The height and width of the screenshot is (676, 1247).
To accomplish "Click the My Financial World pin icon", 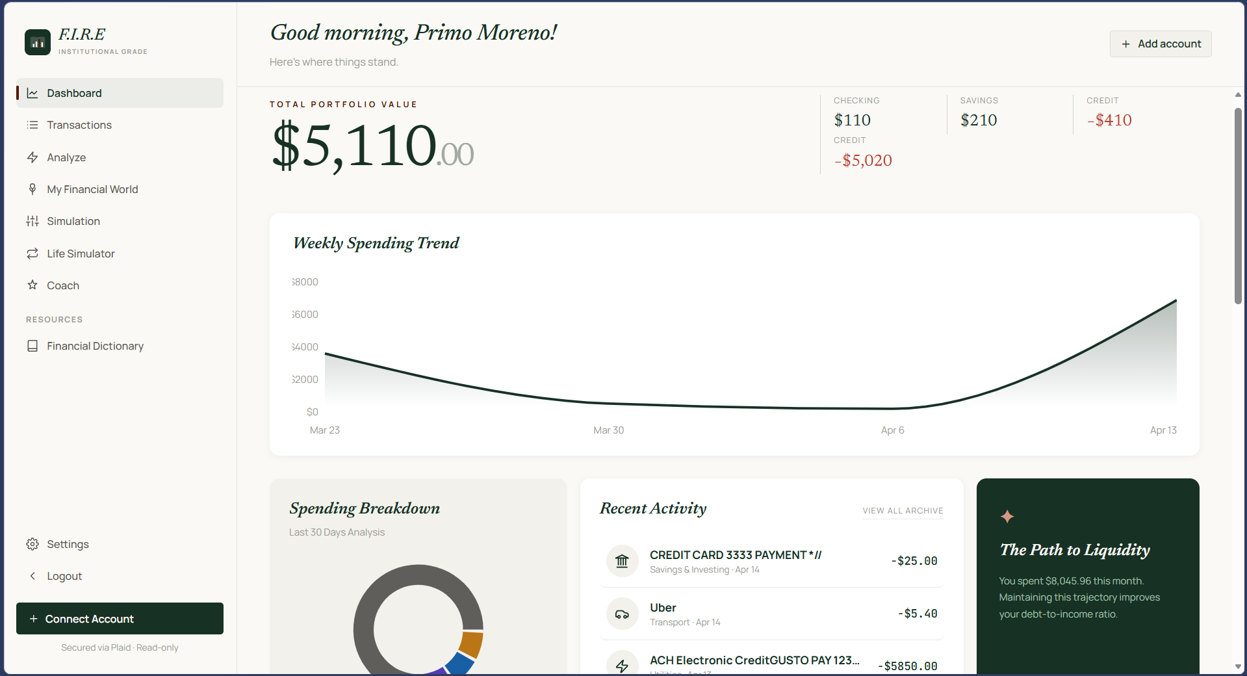I will 32,189.
